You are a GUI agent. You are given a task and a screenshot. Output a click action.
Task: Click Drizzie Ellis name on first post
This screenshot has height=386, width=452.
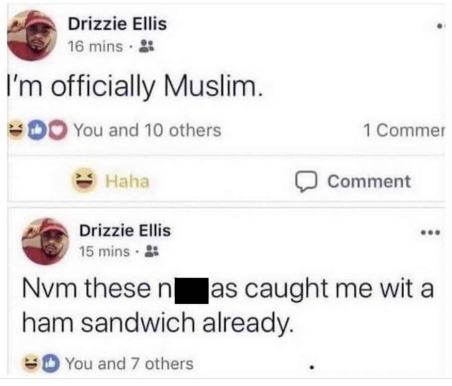point(117,24)
